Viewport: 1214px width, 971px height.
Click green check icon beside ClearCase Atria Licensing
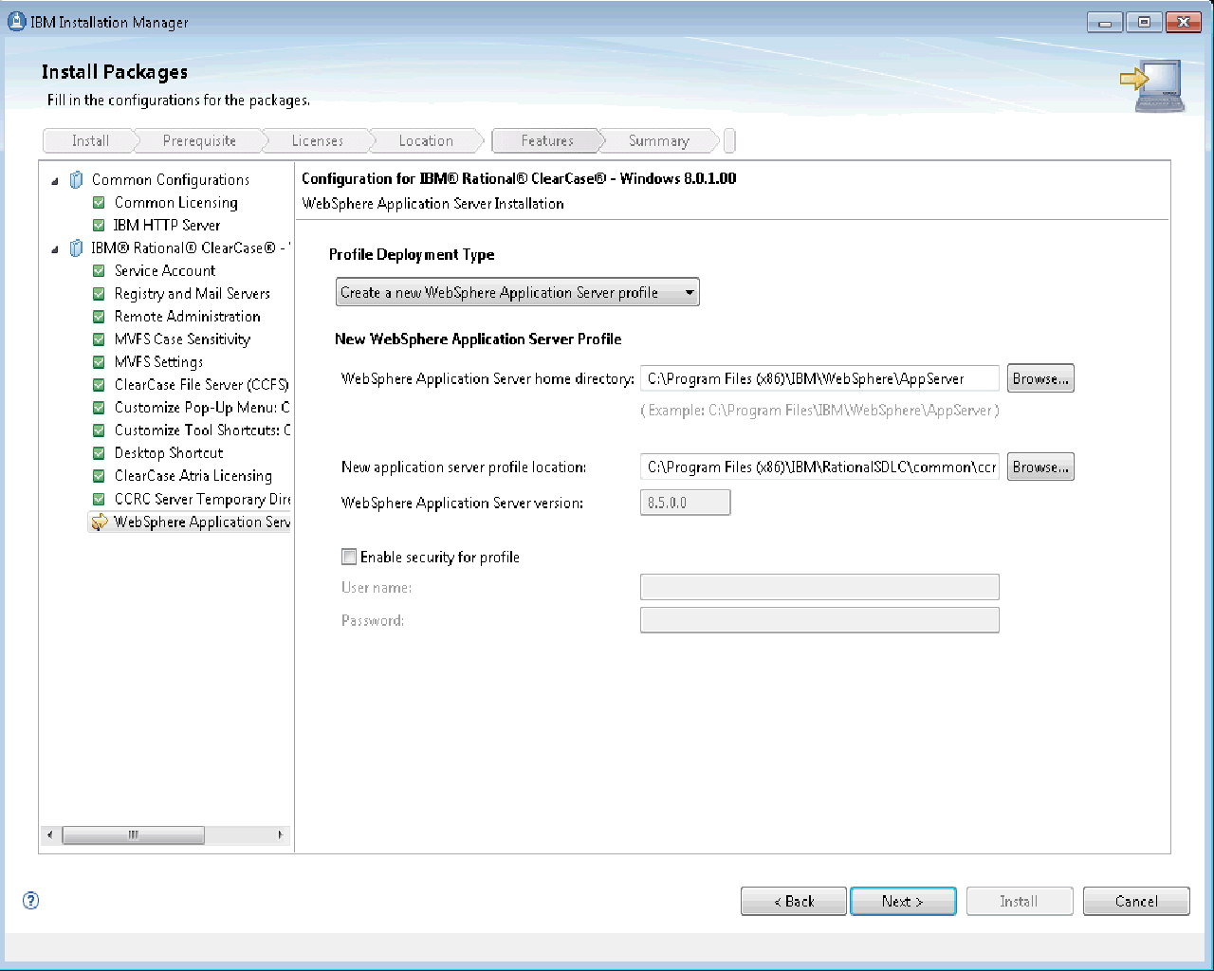tap(99, 475)
